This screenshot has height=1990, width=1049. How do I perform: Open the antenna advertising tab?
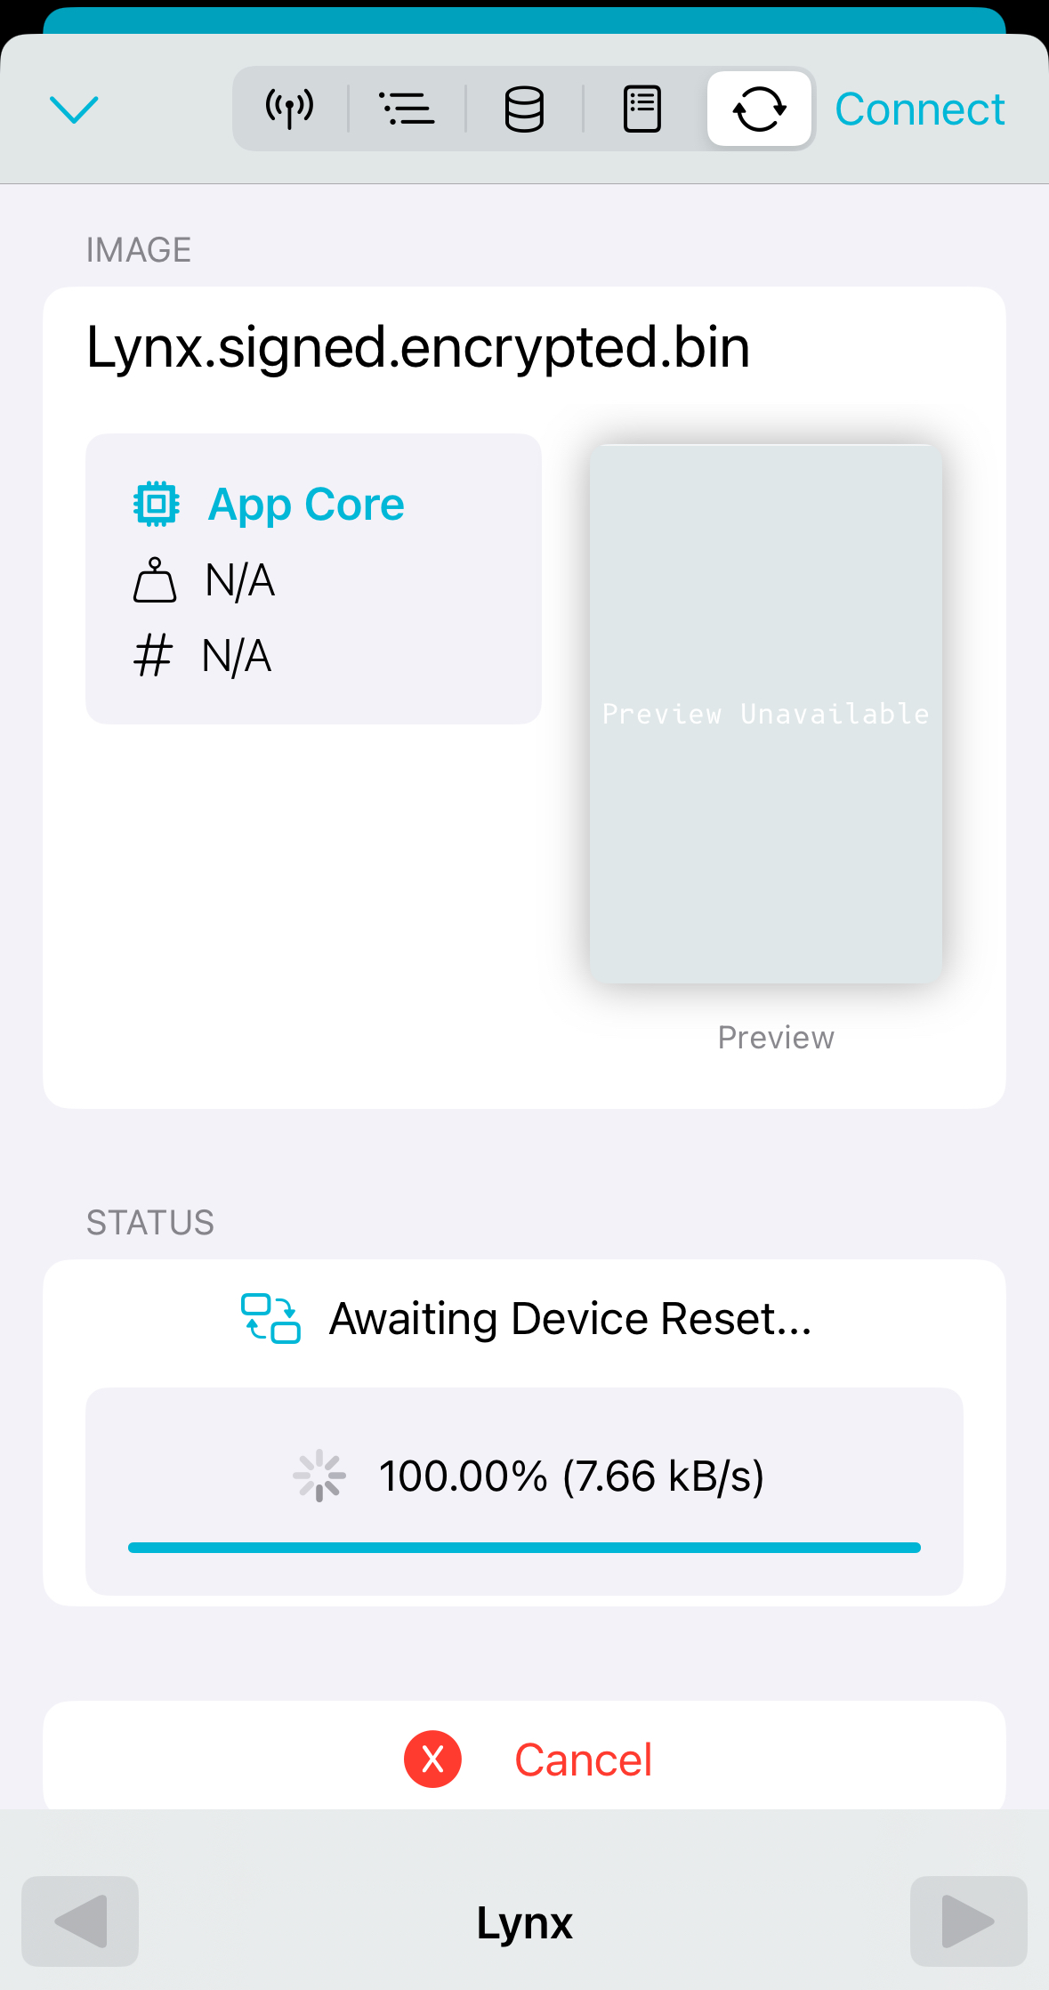coord(289,109)
